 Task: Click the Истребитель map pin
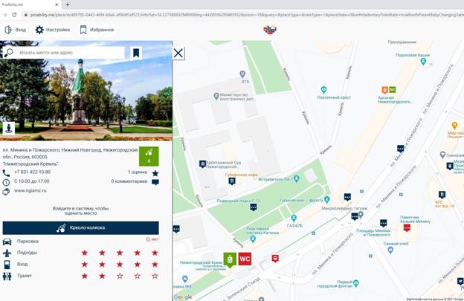[x=297, y=178]
